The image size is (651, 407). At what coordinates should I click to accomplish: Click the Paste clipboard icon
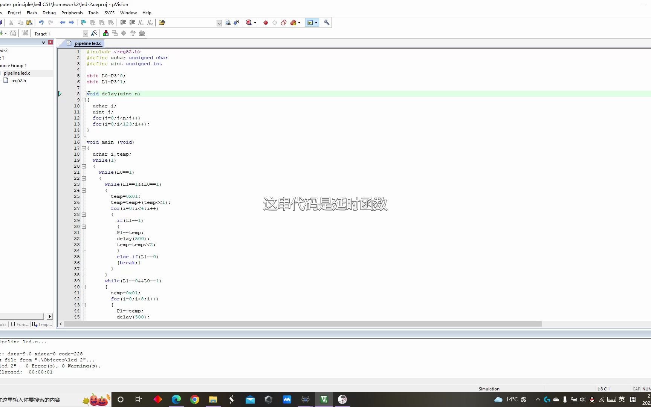point(29,23)
